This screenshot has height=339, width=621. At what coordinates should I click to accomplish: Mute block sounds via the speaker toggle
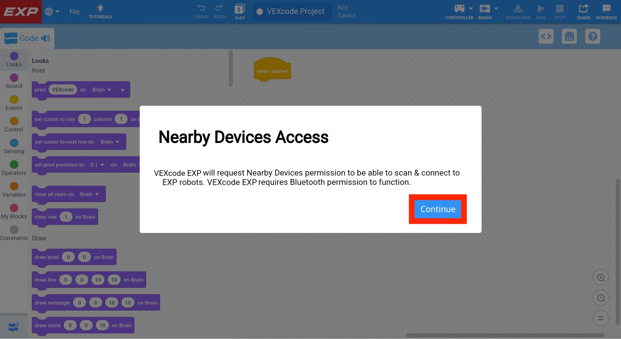tap(46, 38)
